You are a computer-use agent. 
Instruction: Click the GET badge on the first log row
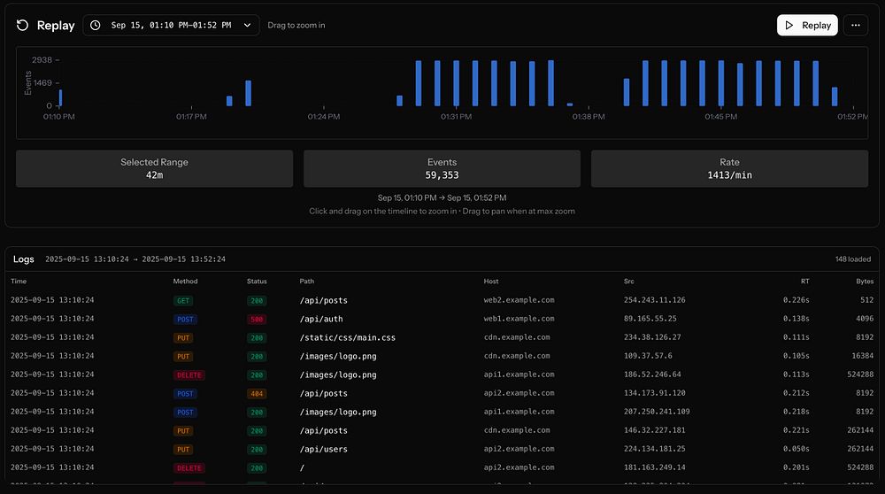(x=183, y=300)
